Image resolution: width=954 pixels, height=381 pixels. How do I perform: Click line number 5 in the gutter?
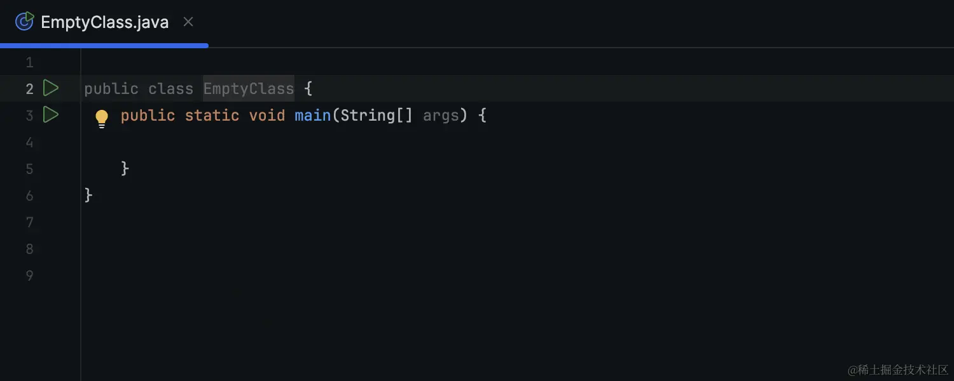pyautogui.click(x=29, y=168)
